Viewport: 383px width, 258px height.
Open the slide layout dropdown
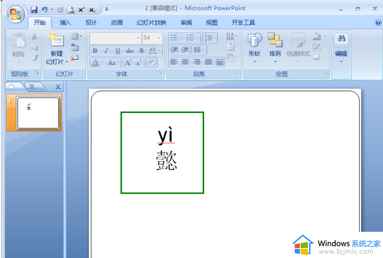coord(76,36)
